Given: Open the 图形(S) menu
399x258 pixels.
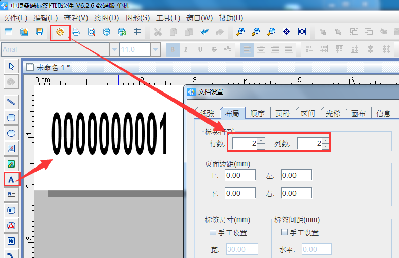Looking at the screenshot, I should tap(137, 18).
